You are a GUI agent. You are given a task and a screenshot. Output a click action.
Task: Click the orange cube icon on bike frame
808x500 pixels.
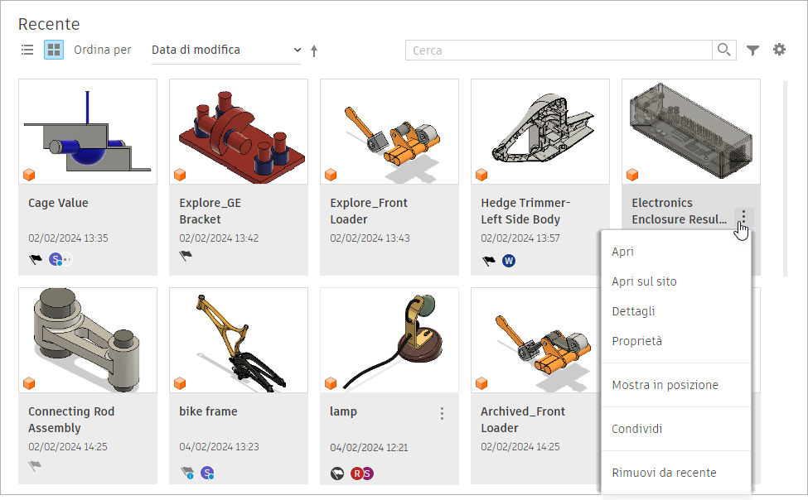click(x=180, y=383)
